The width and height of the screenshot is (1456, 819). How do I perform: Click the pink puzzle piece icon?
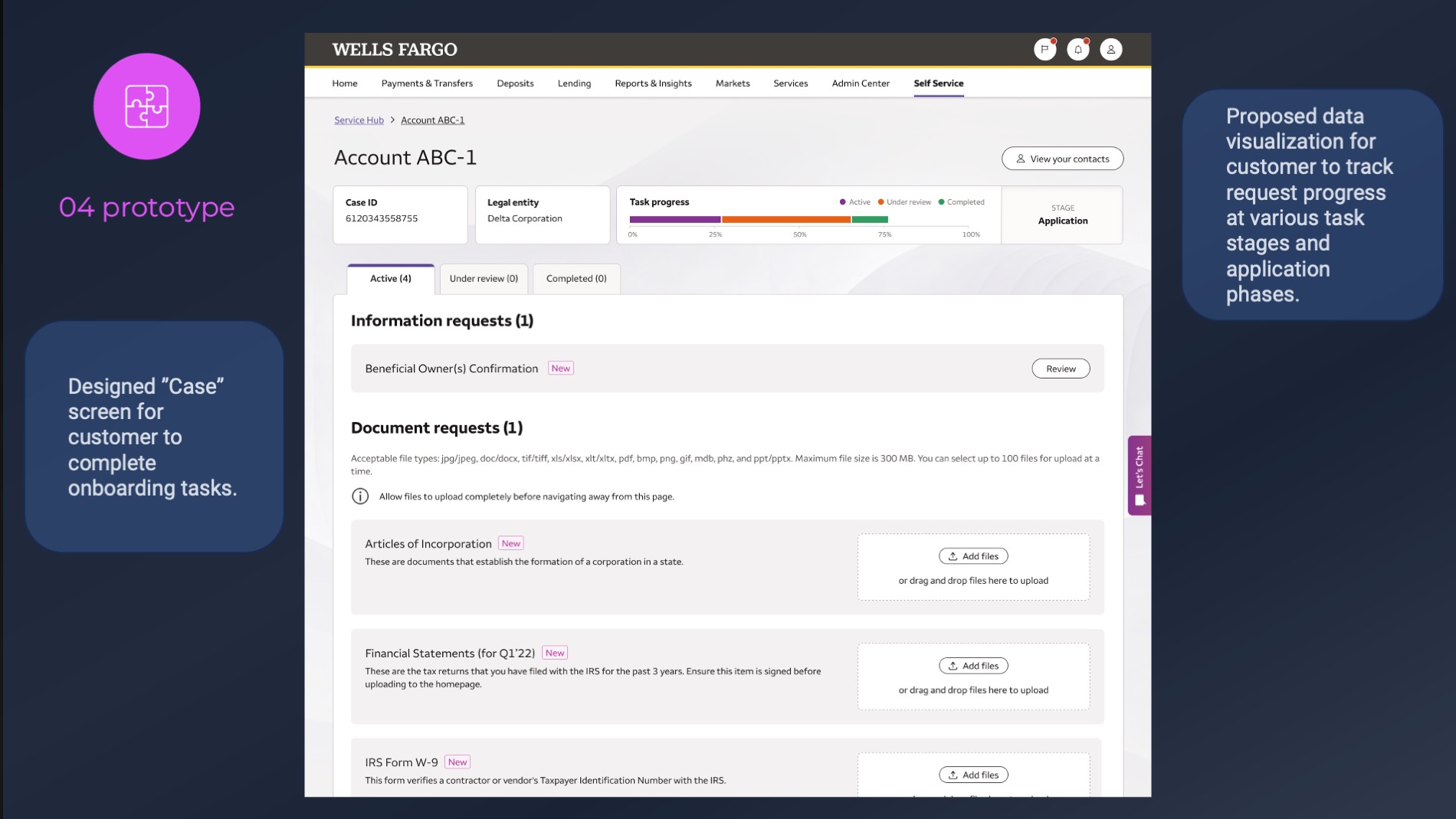tap(146, 106)
